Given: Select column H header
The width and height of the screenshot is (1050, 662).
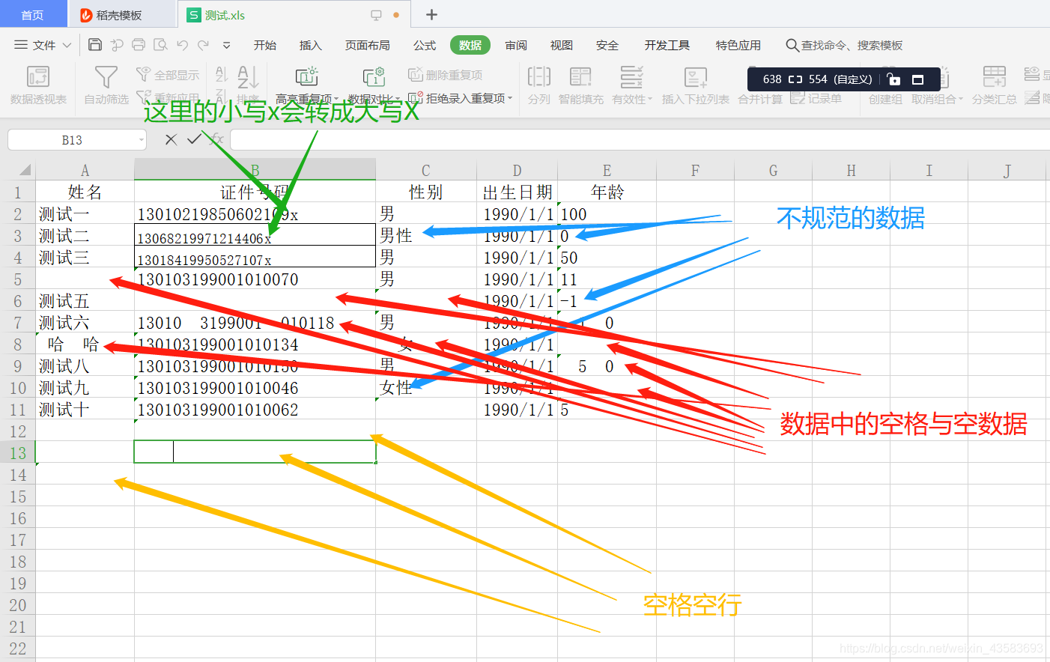Looking at the screenshot, I should click(x=851, y=170).
